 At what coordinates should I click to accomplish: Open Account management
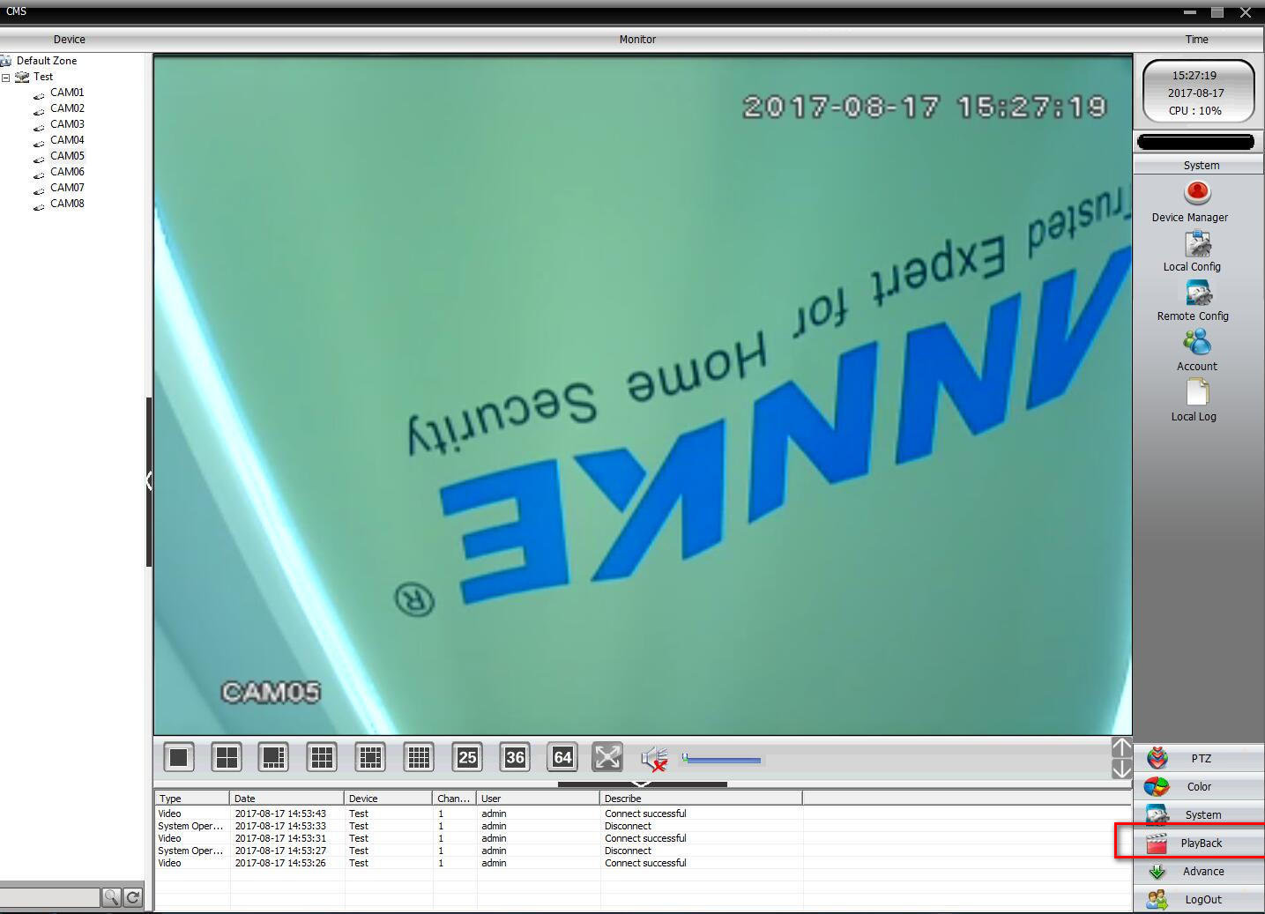1197,351
